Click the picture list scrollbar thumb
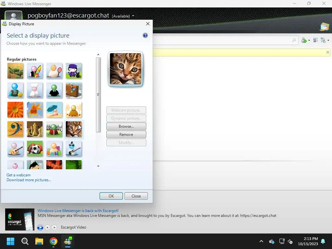The height and width of the screenshot is (249, 332). point(98,95)
